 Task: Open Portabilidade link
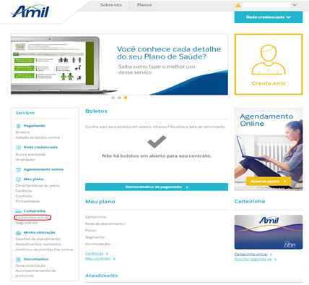coord(27,201)
